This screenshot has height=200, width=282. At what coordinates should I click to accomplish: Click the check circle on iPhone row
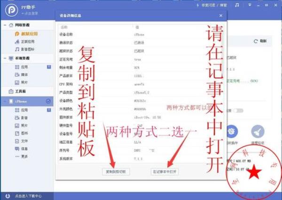(x=48, y=101)
